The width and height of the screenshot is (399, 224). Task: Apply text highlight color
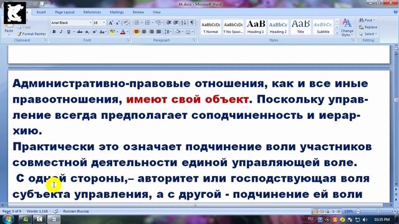[x=112, y=32]
